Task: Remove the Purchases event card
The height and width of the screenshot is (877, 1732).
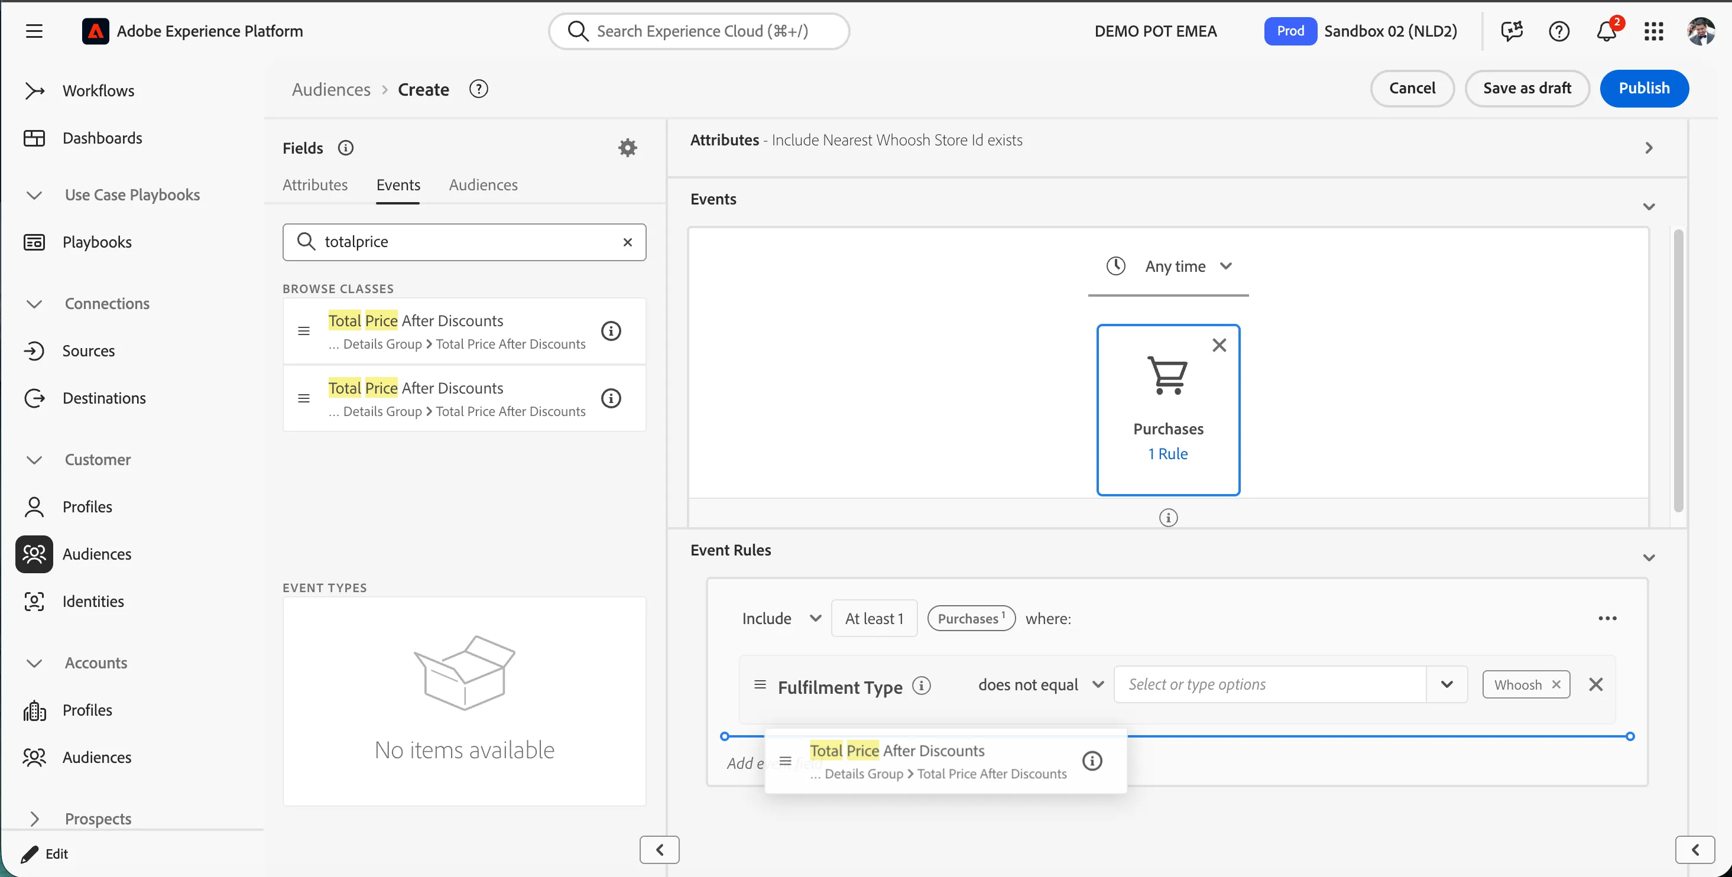Action: click(1219, 345)
